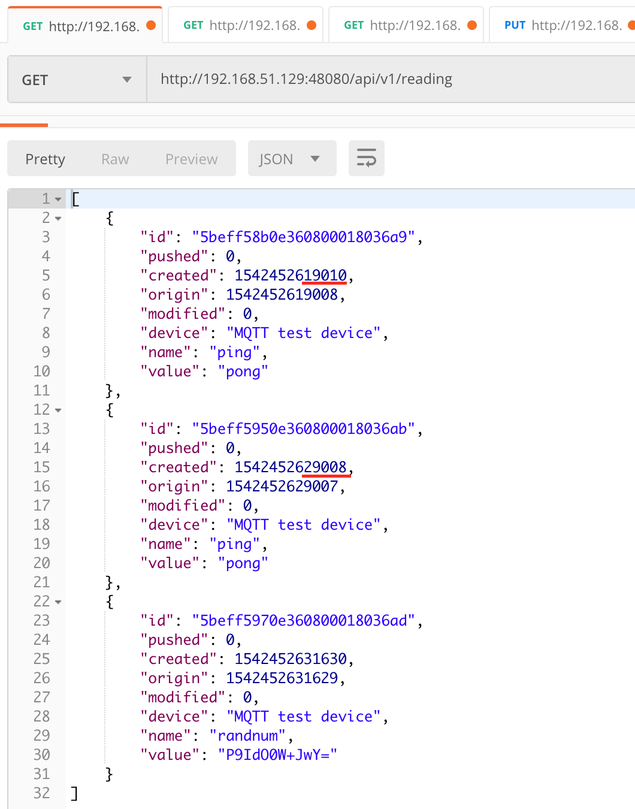
Task: Select the Raw view tab
Action: (115, 159)
